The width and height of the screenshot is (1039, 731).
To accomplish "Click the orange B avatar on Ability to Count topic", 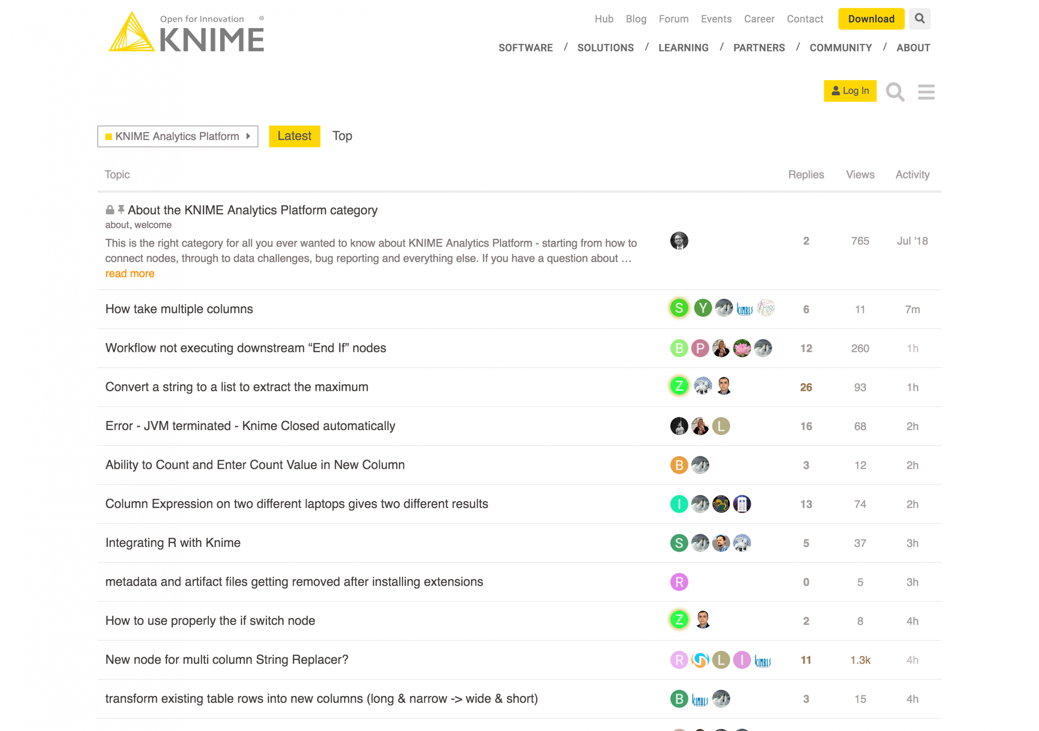I will [679, 465].
